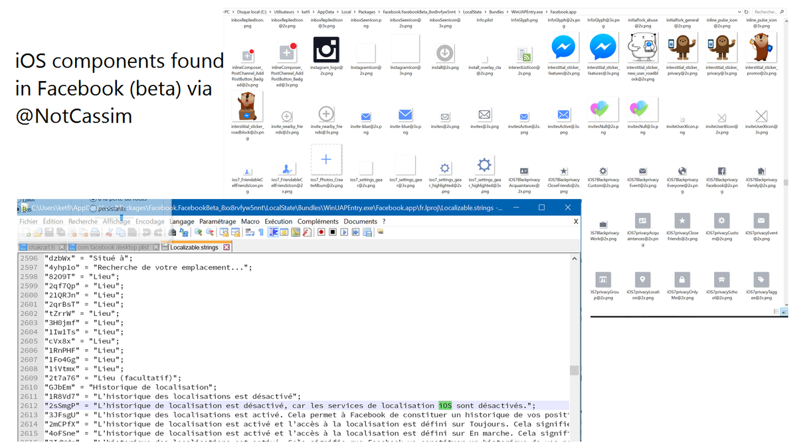
Task: Refresh the Explorer folder view
Action: [747, 12]
